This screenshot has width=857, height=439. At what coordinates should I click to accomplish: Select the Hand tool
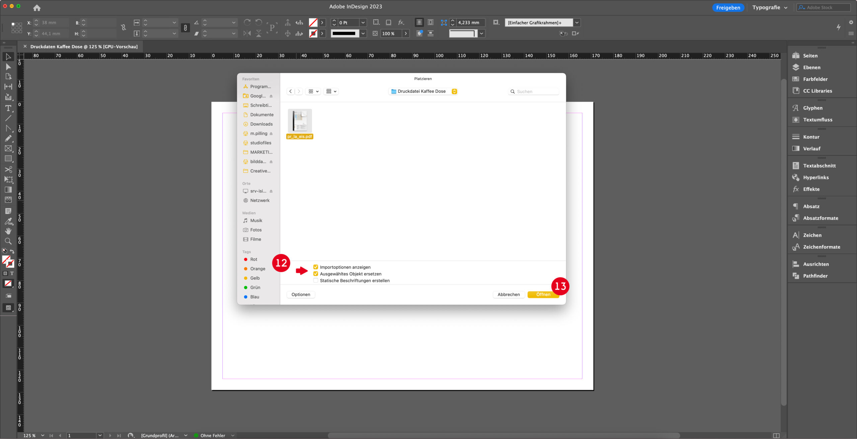point(8,231)
